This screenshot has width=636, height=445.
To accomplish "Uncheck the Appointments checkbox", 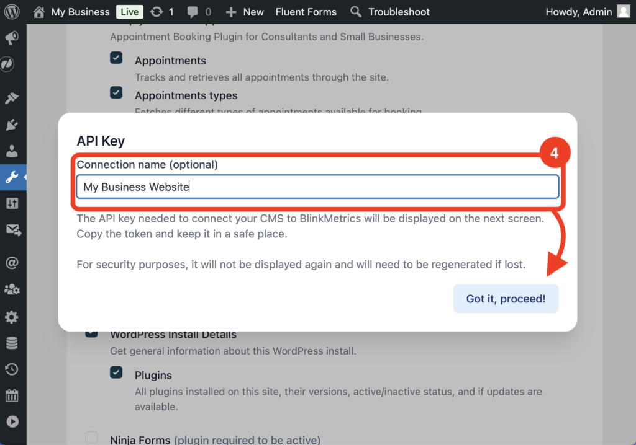I will (x=116, y=58).
